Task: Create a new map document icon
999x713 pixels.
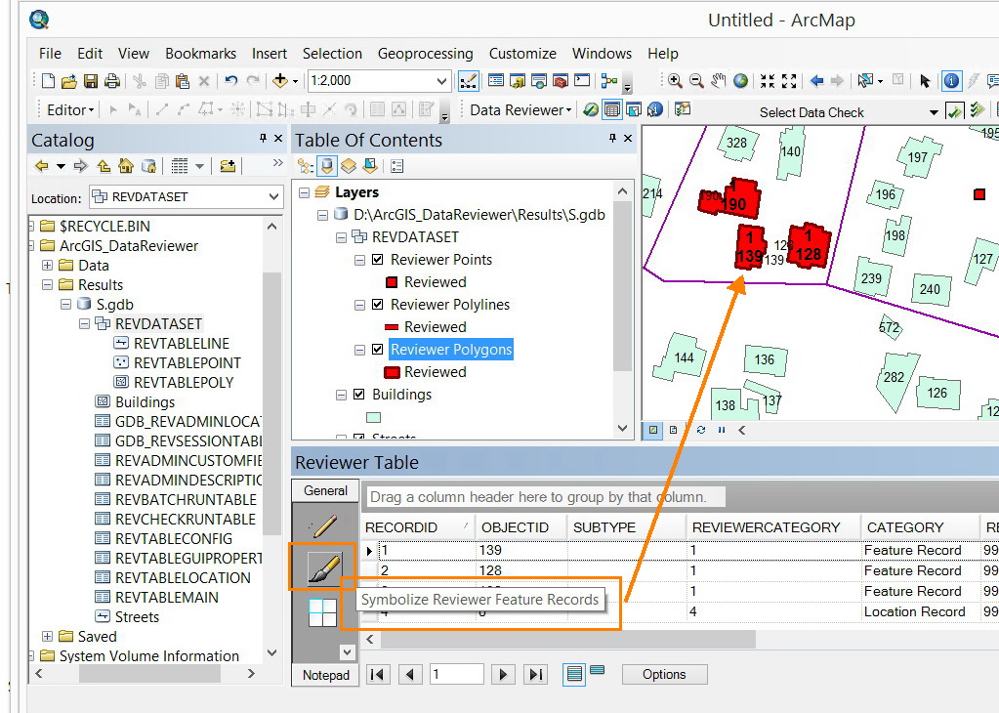Action: tap(48, 81)
